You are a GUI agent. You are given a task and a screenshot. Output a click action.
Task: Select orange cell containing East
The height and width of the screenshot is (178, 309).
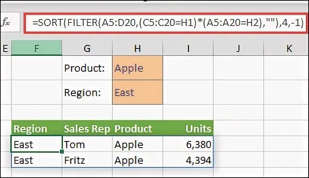coord(138,92)
